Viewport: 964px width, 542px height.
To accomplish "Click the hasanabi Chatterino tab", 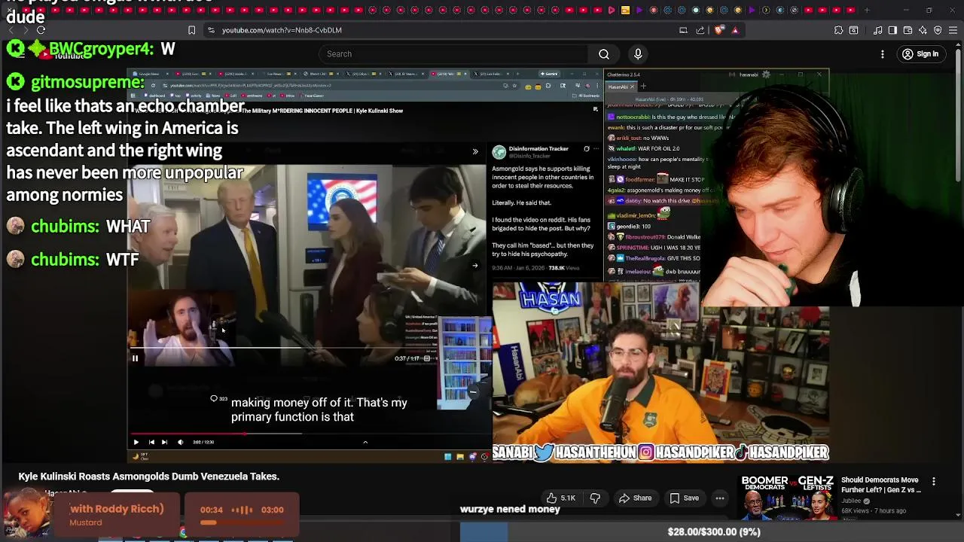I will (x=623, y=87).
